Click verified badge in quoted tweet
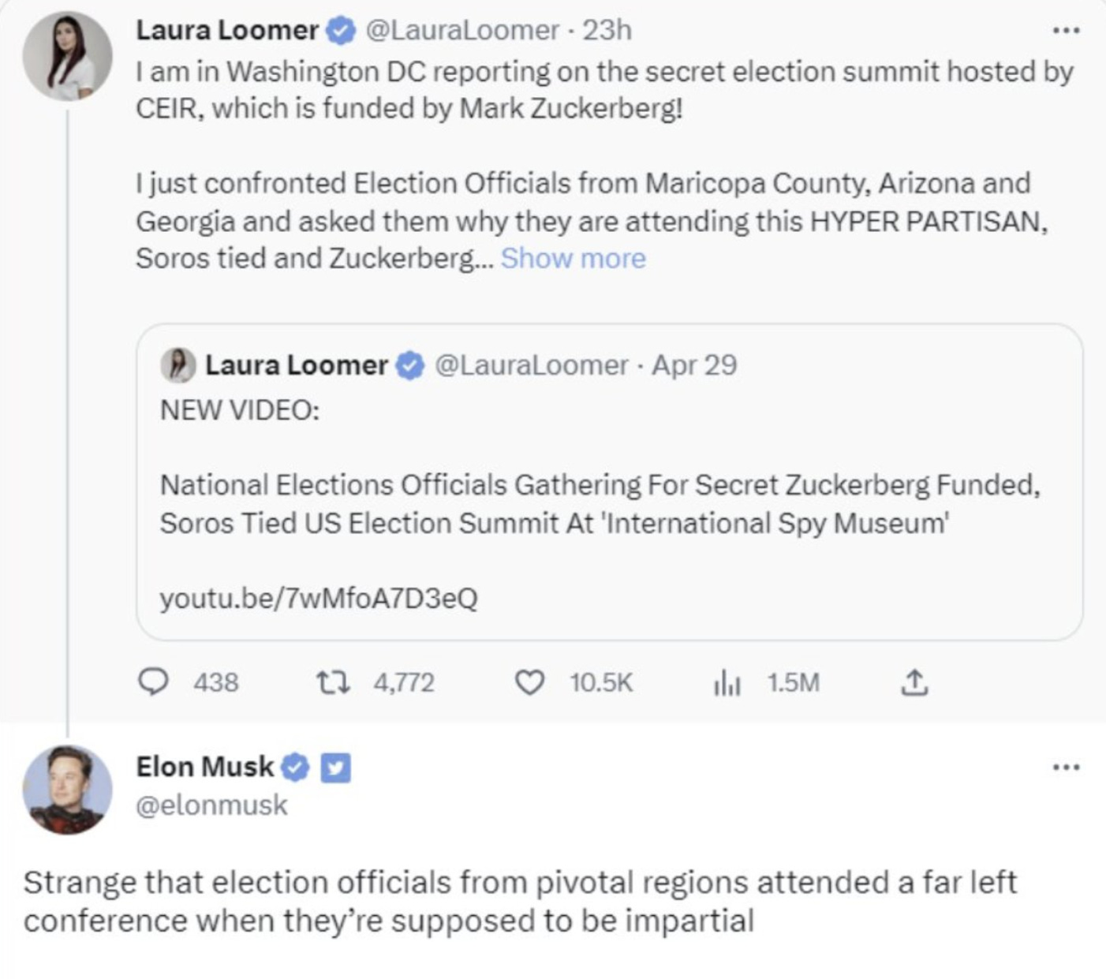Viewport: 1106px width, 979px height. [x=409, y=365]
